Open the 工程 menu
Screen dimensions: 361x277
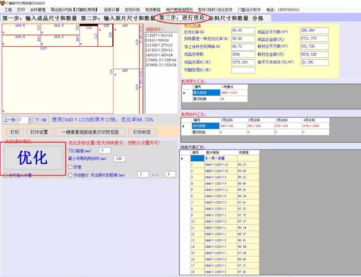8,10
